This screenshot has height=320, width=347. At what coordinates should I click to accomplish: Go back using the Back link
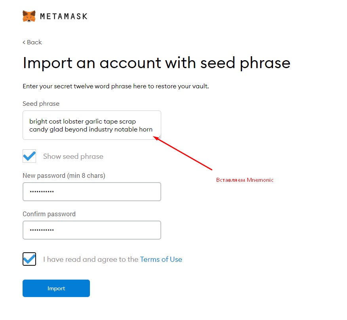coord(32,42)
